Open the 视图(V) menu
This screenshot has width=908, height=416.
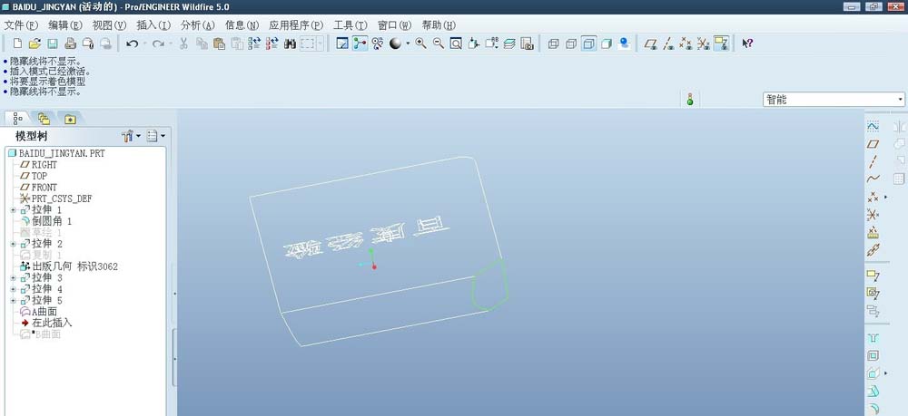110,24
